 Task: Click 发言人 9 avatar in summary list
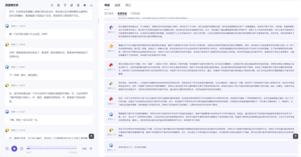pyautogui.click(x=111, y=65)
